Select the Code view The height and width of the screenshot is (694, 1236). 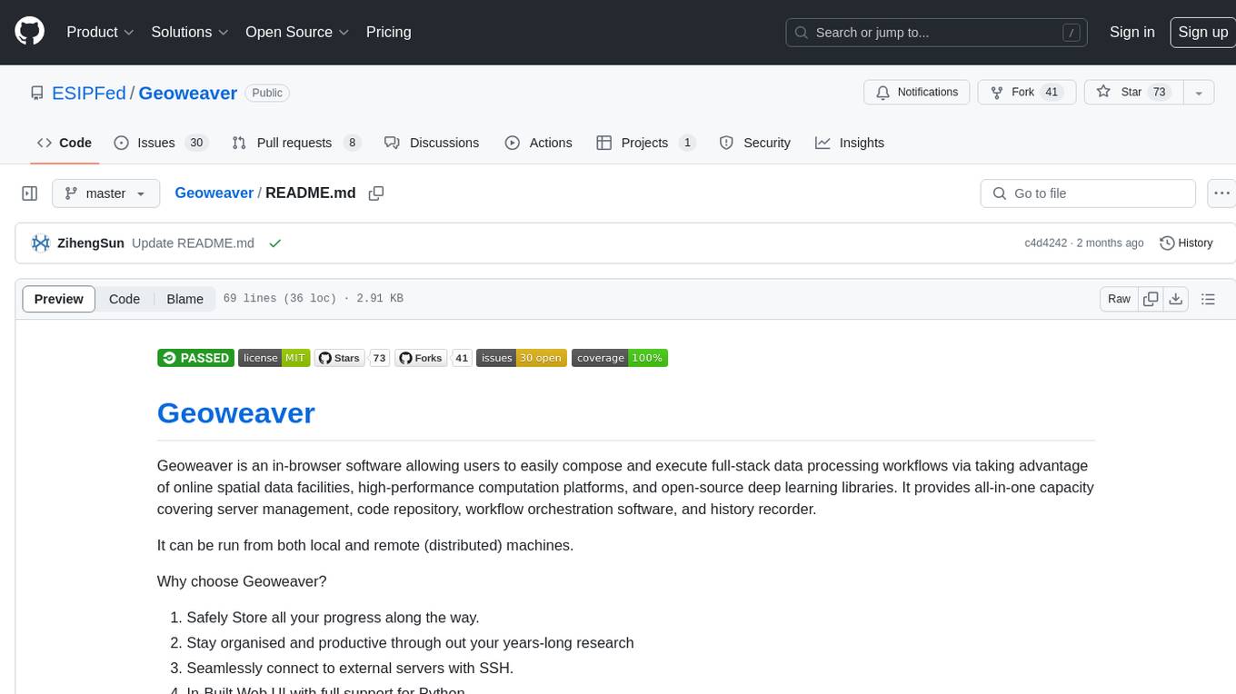(125, 299)
